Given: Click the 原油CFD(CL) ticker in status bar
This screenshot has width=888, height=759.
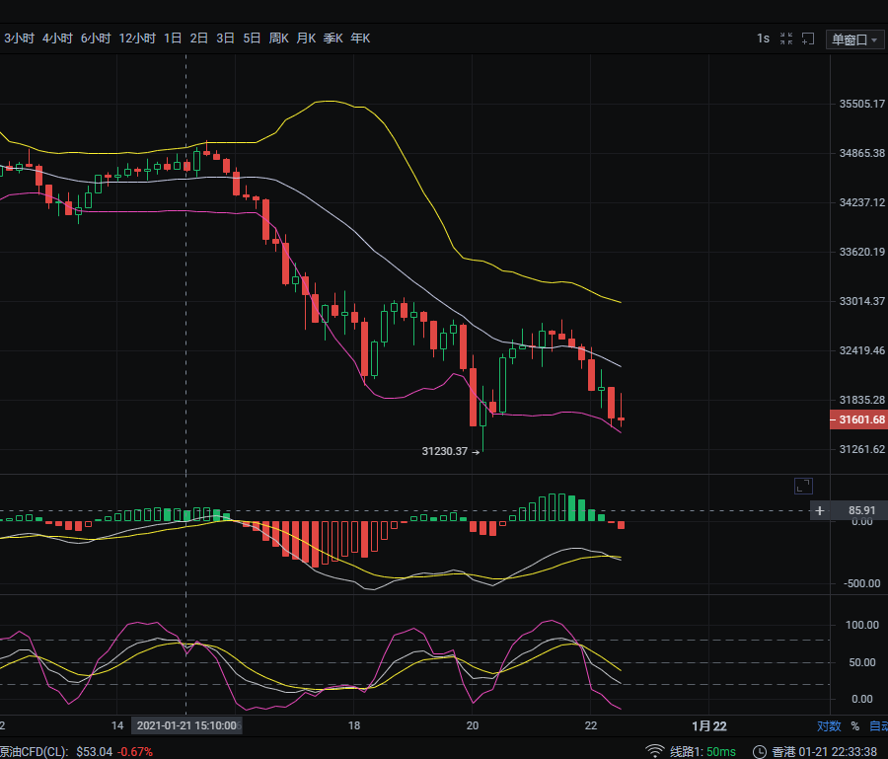Looking at the screenshot, I should [x=34, y=751].
